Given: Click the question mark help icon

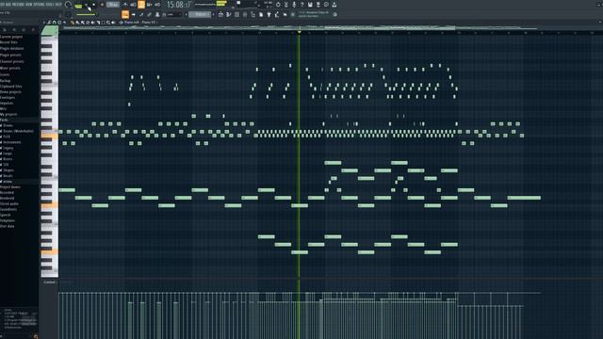Looking at the screenshot, I should tap(302, 5).
